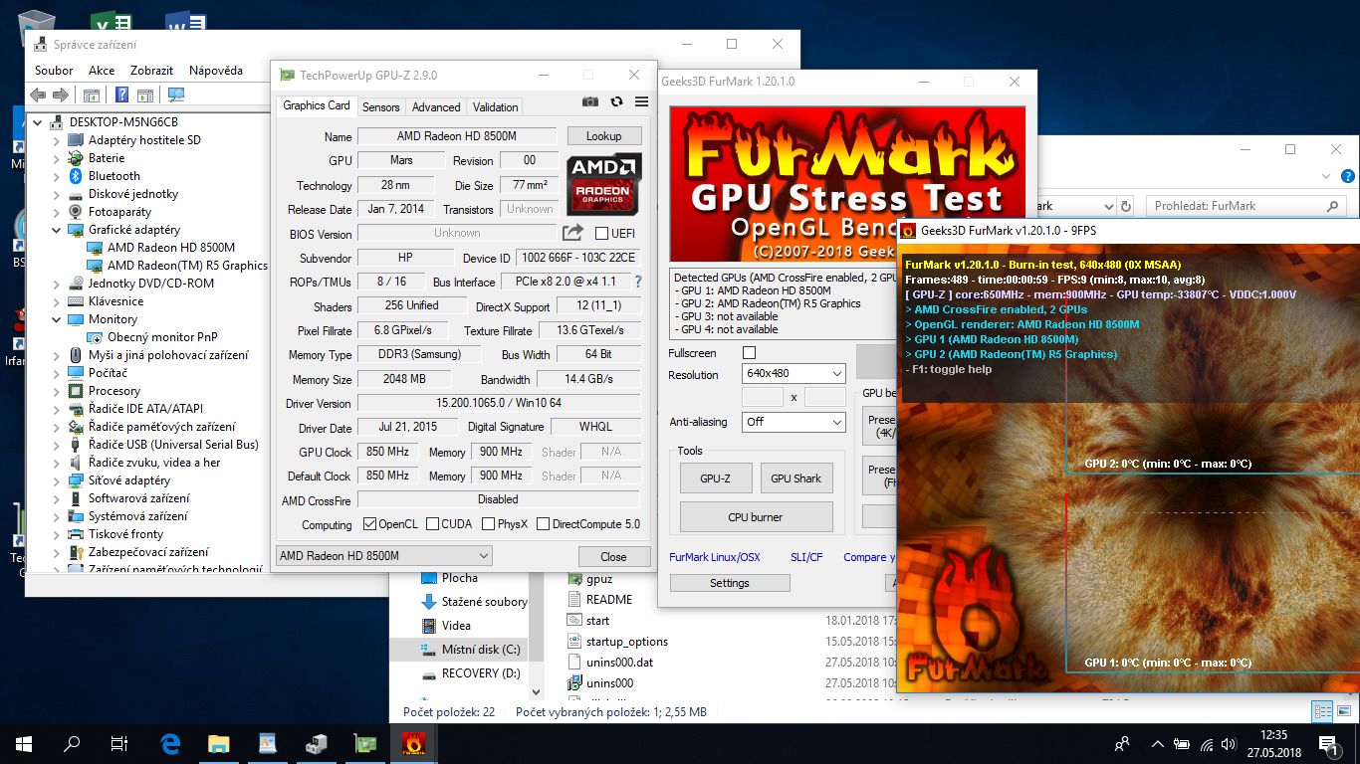Expand the Síťové adaptéry node
This screenshot has width=1360, height=764.
click(x=57, y=480)
